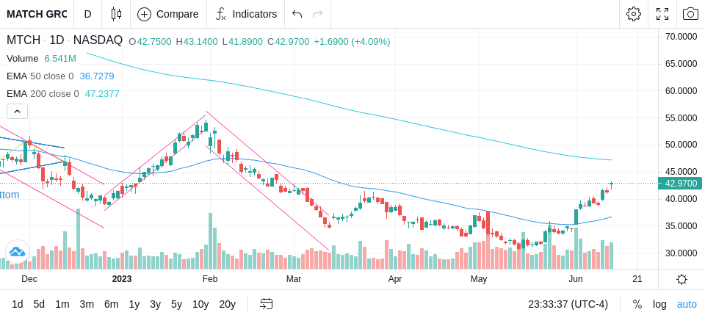
Task: Collapse the indicator legend with chevron
Action: coord(17,111)
